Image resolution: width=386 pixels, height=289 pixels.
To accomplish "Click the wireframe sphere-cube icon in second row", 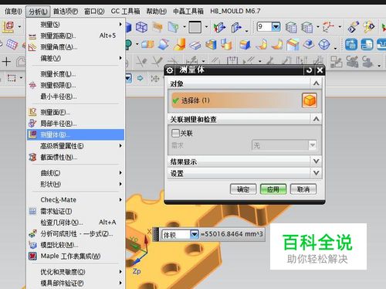I will [324, 45].
